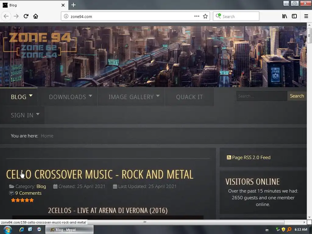
Task: Select the Blog tab
Action: (x=34, y=5)
